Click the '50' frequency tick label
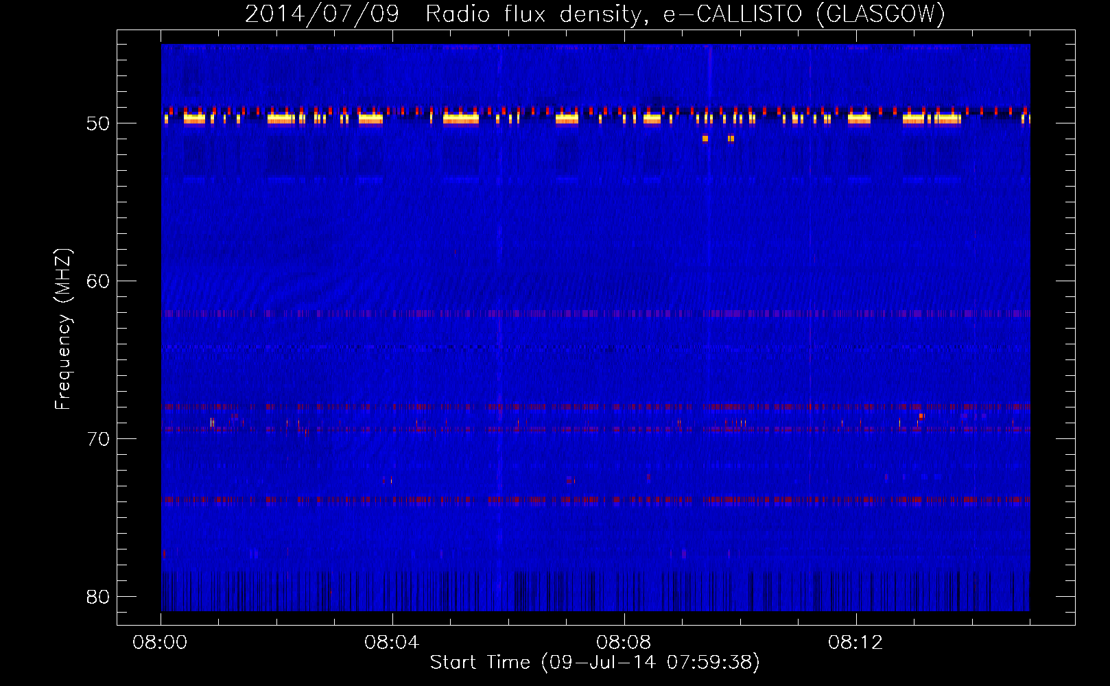Screen dimensions: 1110x686 click(98, 123)
